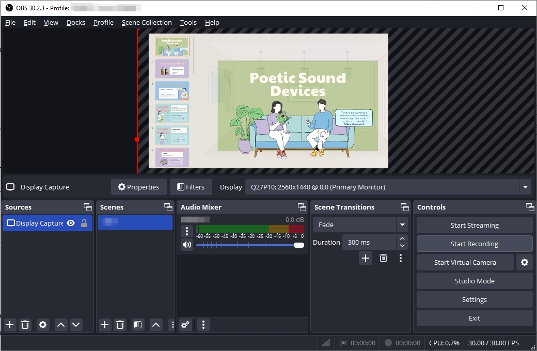Undock the Scenes panel
Viewport: 537px width, 351px height.
[168, 207]
